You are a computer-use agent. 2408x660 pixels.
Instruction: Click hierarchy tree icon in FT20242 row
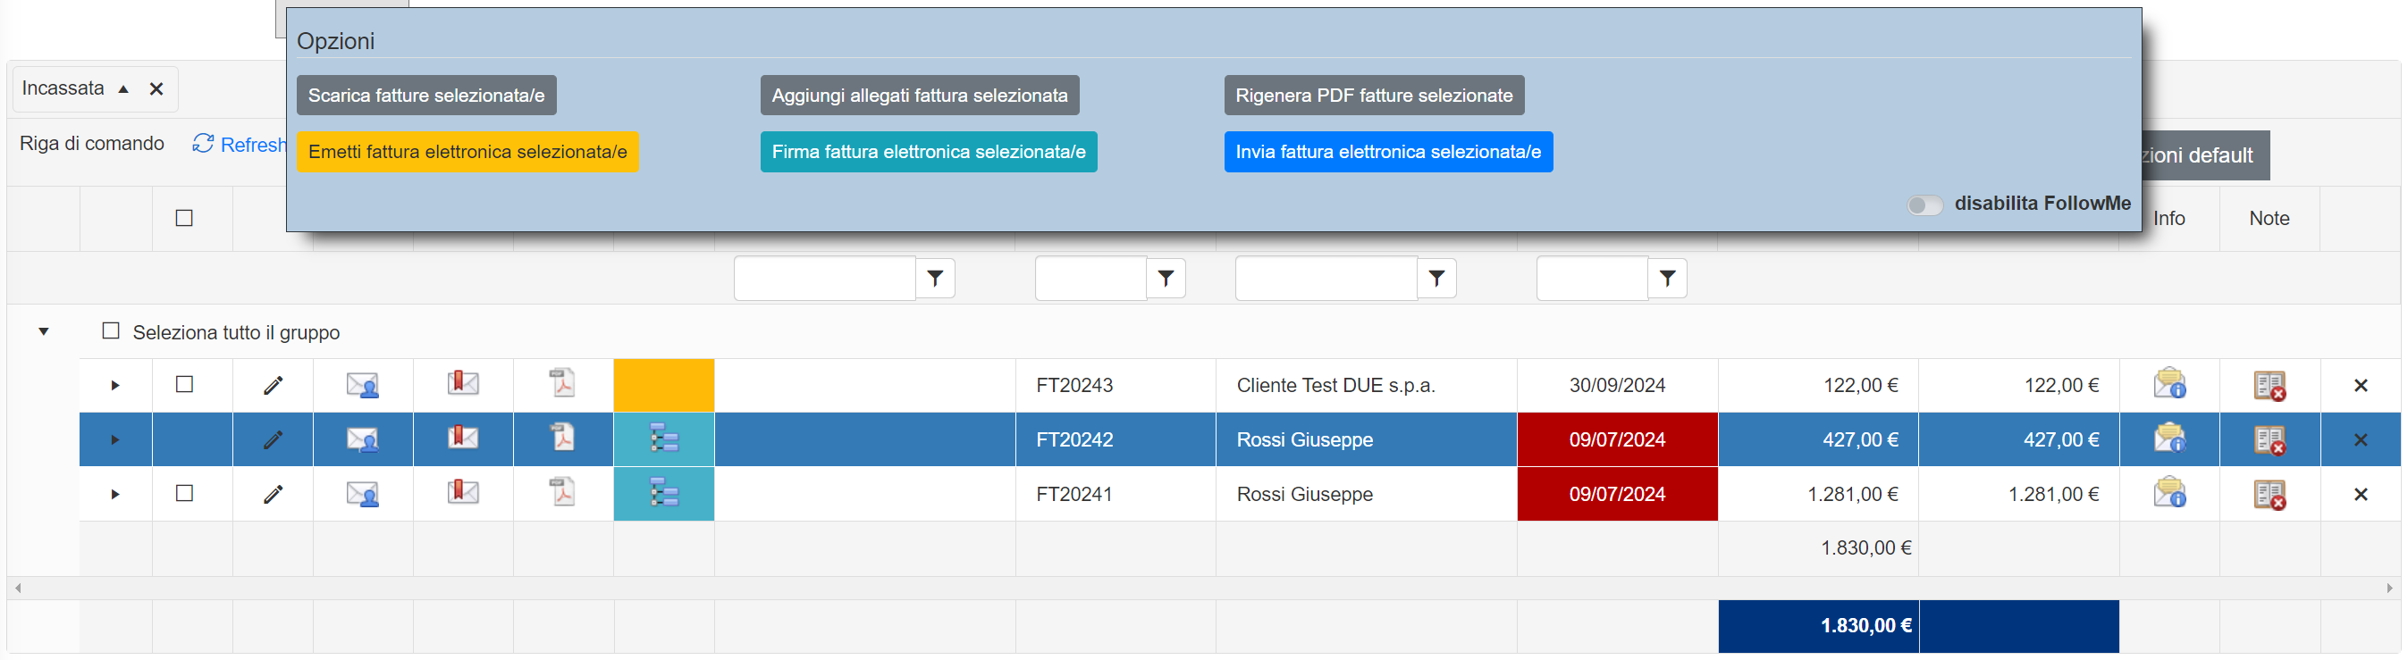coord(664,439)
